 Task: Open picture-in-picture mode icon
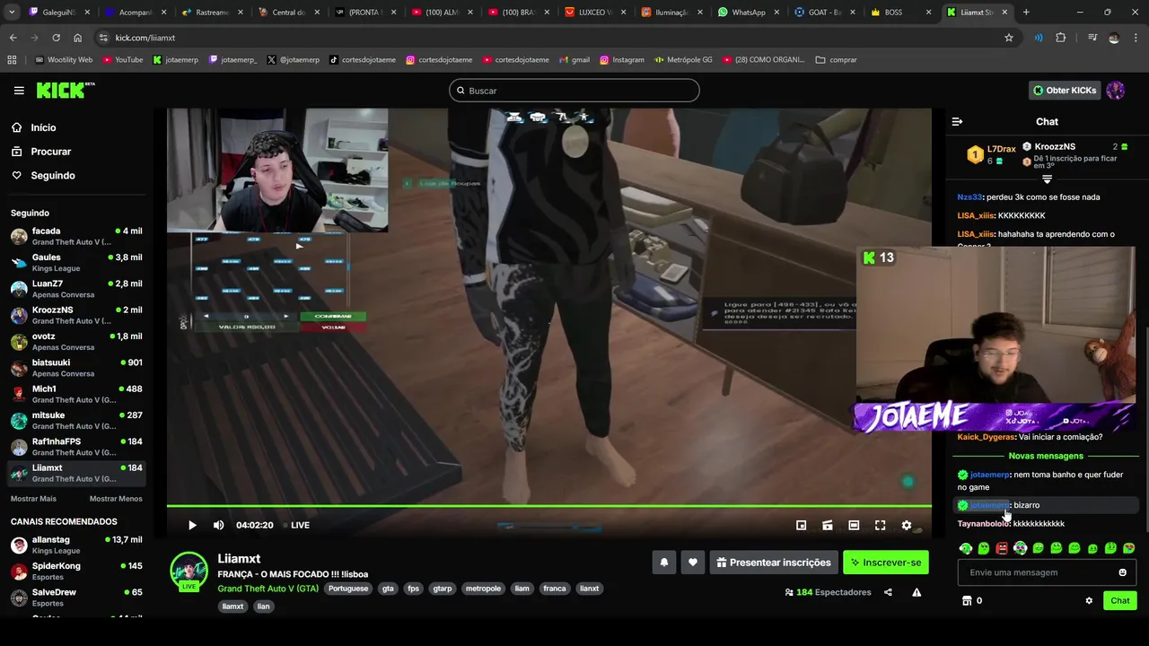point(801,525)
